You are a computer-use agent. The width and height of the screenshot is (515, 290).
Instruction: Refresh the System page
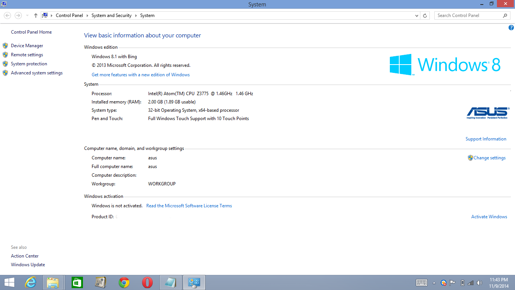point(425,15)
